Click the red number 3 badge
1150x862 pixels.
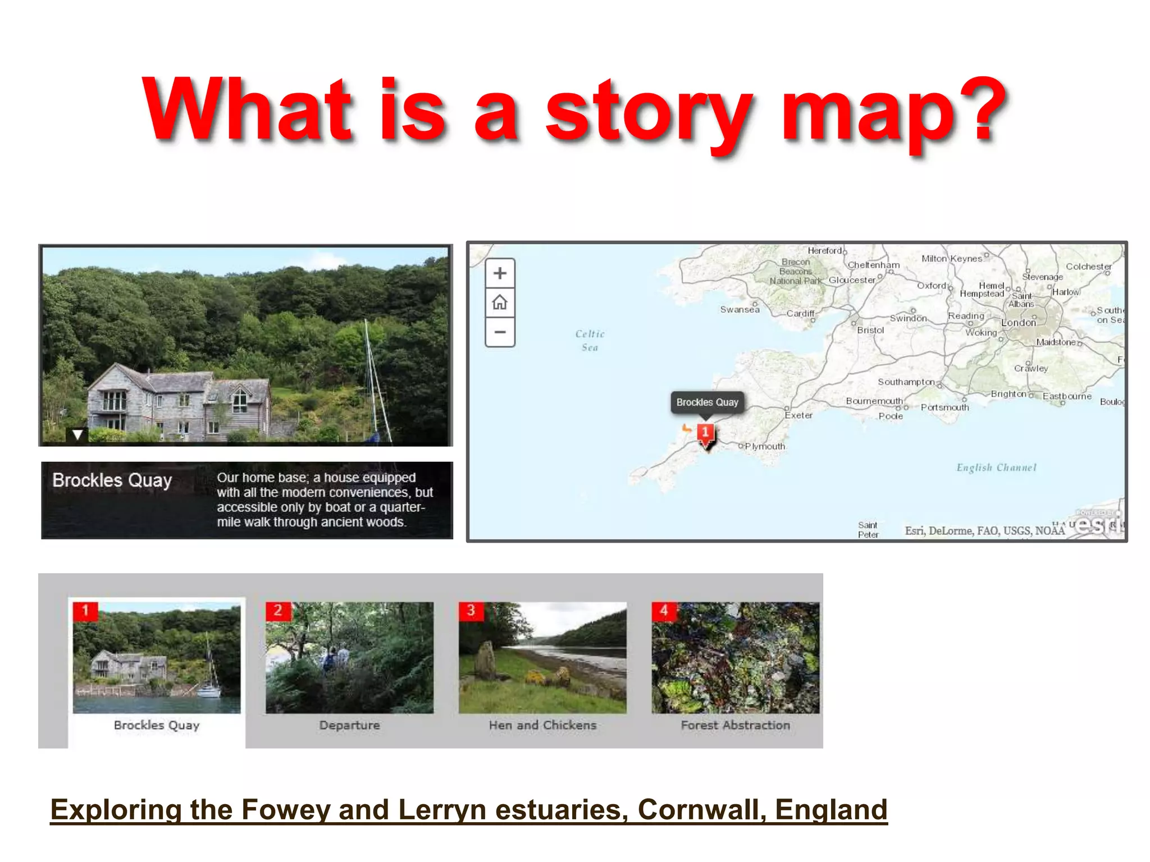(x=471, y=611)
